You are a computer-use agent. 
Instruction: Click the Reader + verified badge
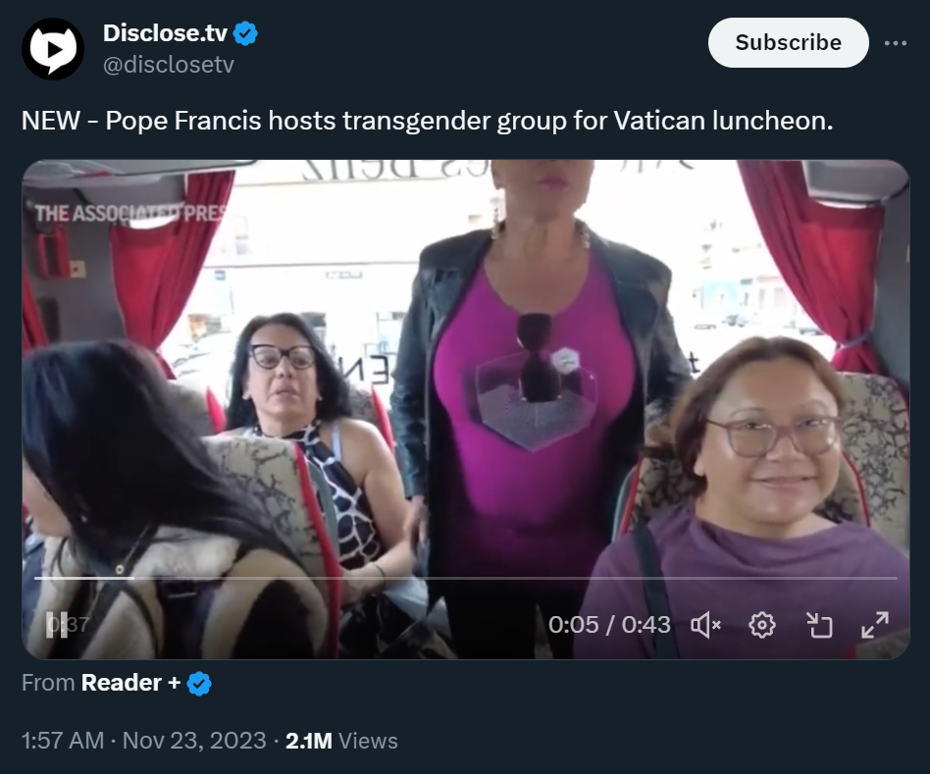pyautogui.click(x=199, y=683)
